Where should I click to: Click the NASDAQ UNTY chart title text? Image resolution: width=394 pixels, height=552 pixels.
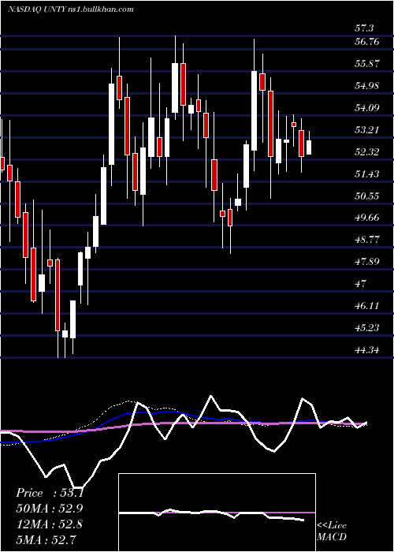coord(70,9)
